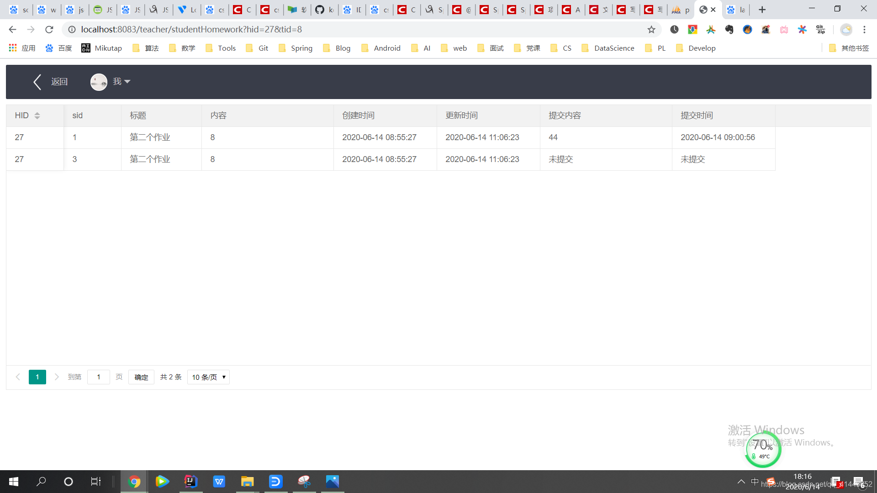
Task: Open the weather extension in the toolbar
Action: point(846,29)
